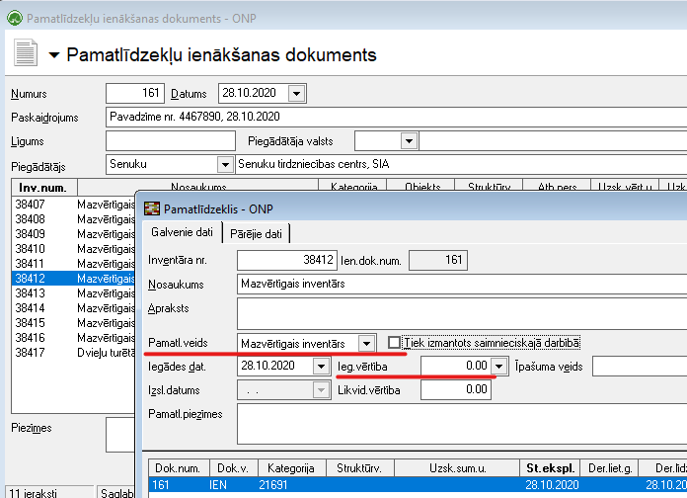Image resolution: width=687 pixels, height=498 pixels.
Task: Open the Datums date picker dropdown
Action: coord(297,94)
